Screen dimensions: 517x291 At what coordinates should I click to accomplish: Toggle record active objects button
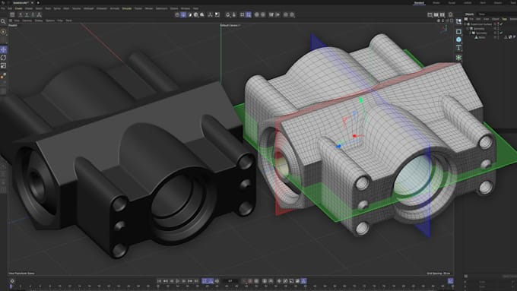(x=249, y=281)
